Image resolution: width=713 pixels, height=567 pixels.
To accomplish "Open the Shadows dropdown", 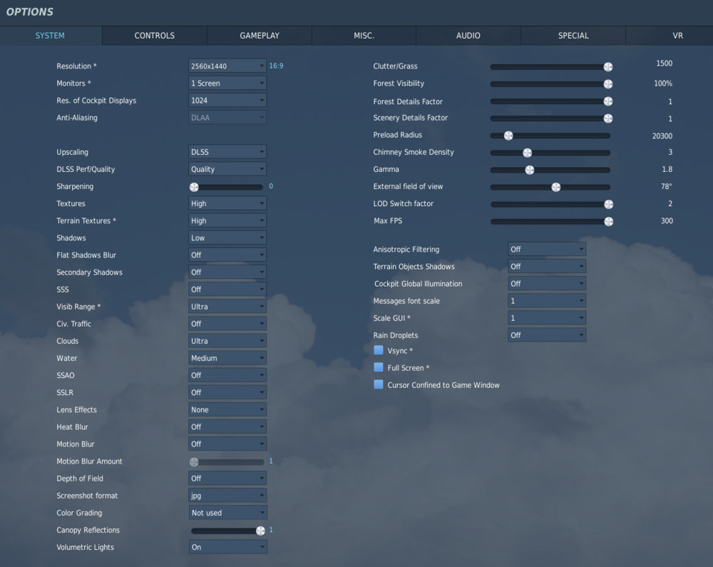I will [227, 237].
